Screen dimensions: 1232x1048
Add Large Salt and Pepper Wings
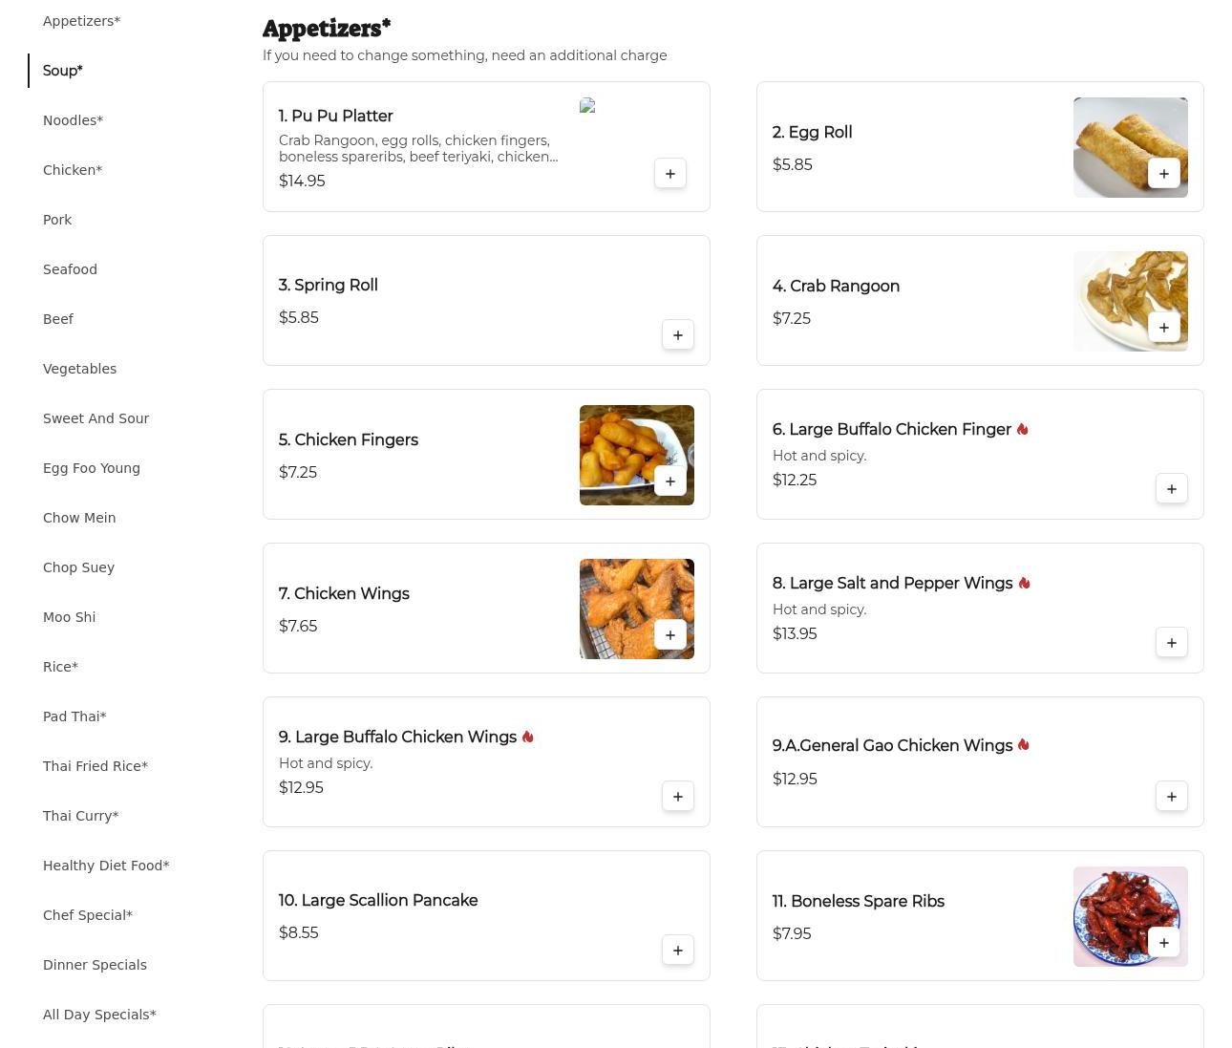tap(1171, 643)
